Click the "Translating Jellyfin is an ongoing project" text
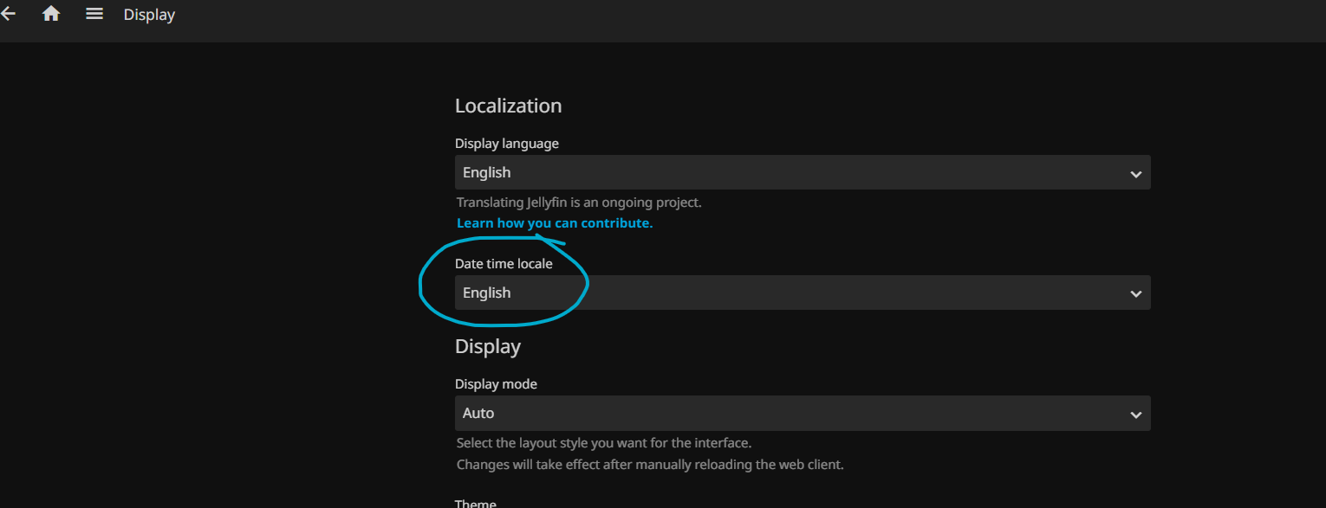 [578, 203]
